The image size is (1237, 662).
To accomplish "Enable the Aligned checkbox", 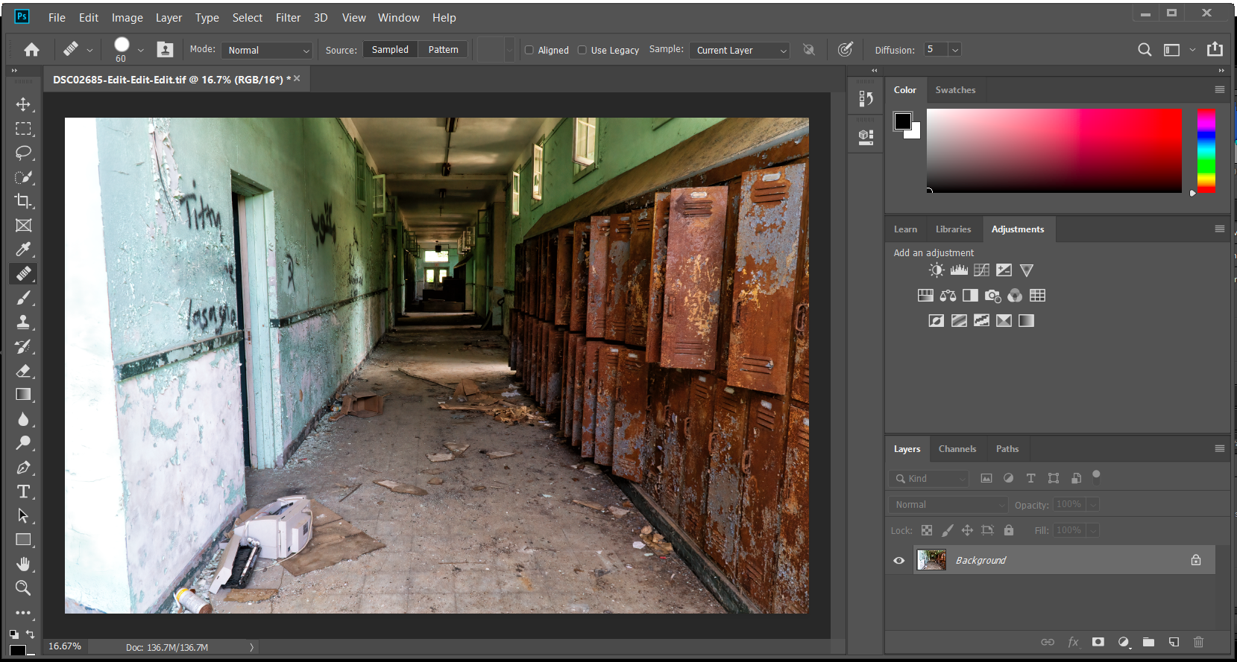I will [x=529, y=50].
